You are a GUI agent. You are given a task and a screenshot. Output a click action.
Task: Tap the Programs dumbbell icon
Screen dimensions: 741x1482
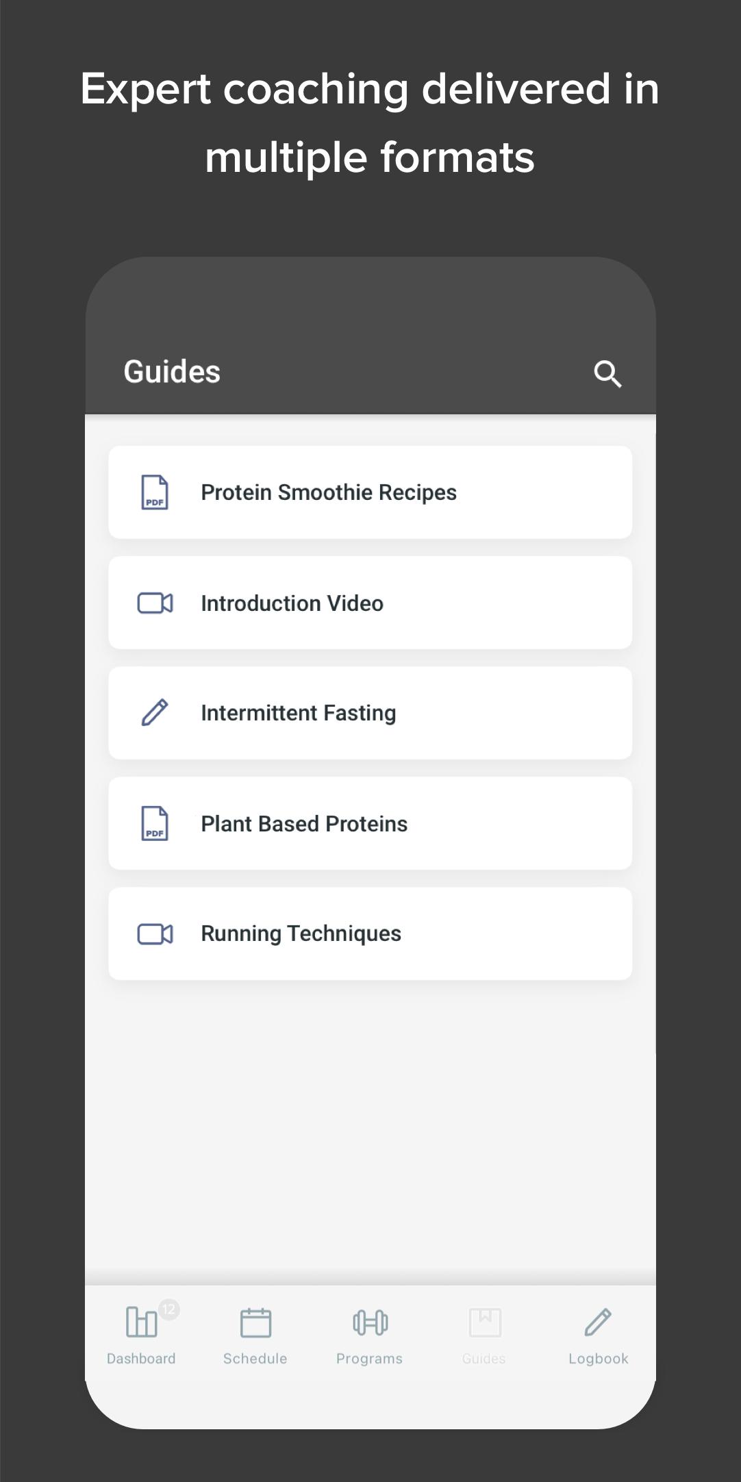coord(370,1322)
